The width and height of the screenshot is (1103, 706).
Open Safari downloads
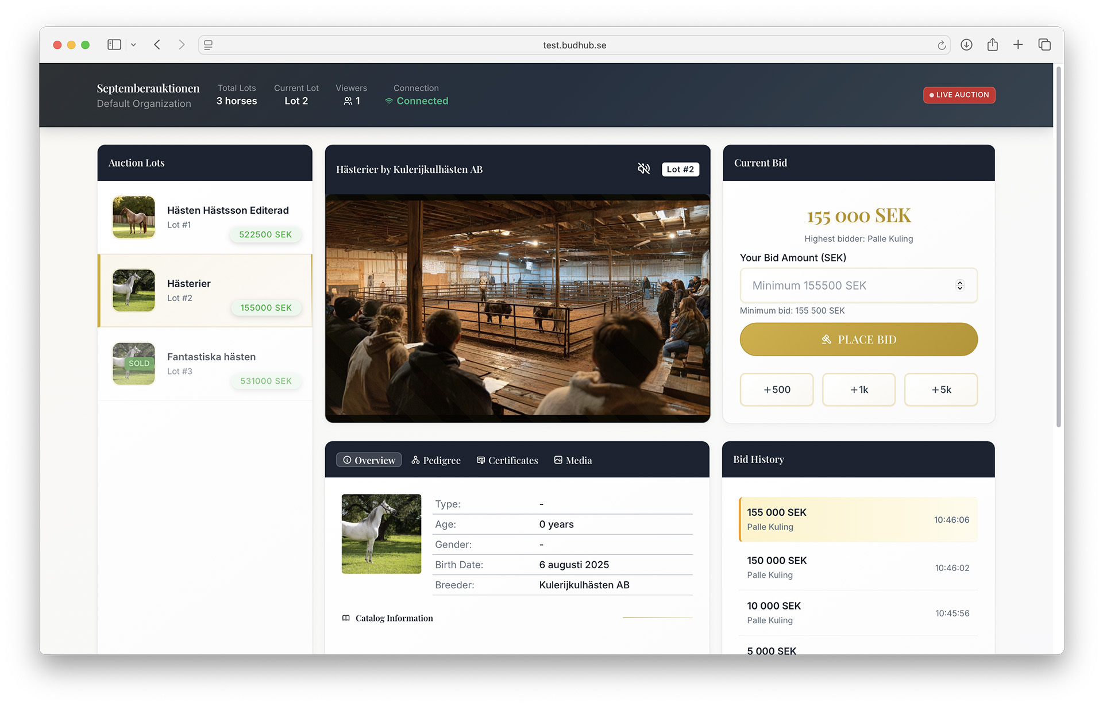coord(966,45)
